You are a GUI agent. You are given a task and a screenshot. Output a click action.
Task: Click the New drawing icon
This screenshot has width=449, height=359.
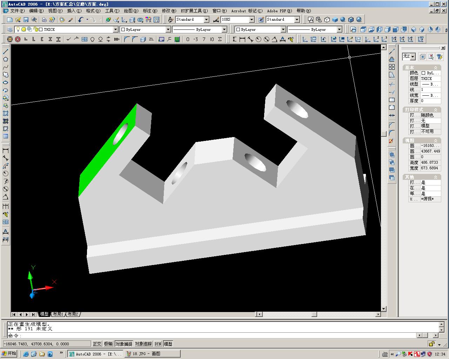click(x=10, y=20)
